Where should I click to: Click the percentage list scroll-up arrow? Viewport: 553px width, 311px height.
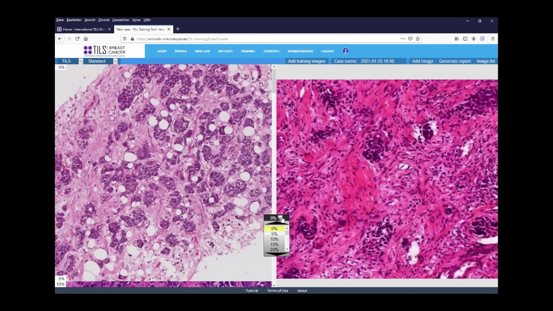click(x=287, y=228)
